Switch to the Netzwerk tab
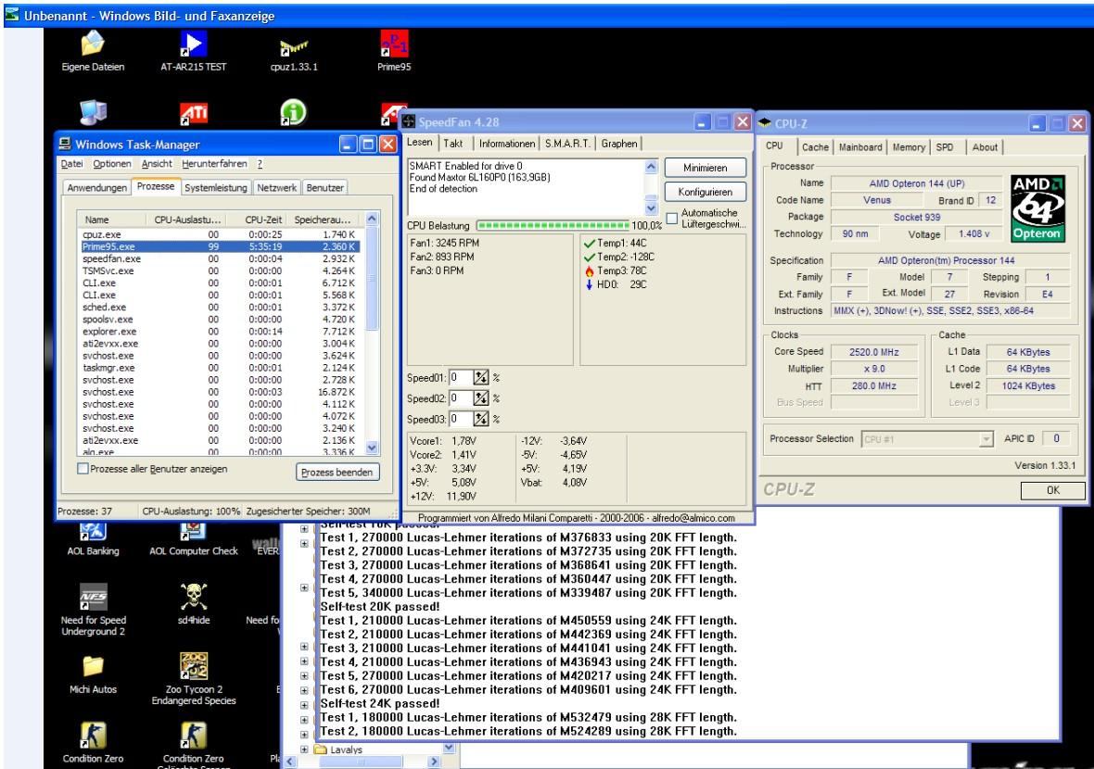 tap(276, 187)
